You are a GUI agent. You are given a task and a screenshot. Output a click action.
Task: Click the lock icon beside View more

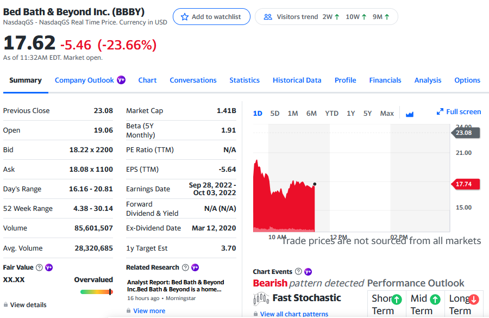[128, 310]
